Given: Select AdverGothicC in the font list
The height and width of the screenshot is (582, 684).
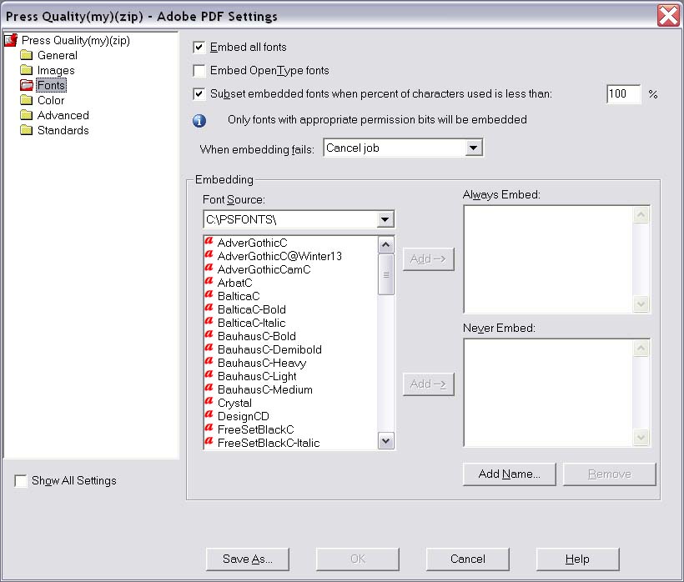Looking at the screenshot, I should 253,243.
